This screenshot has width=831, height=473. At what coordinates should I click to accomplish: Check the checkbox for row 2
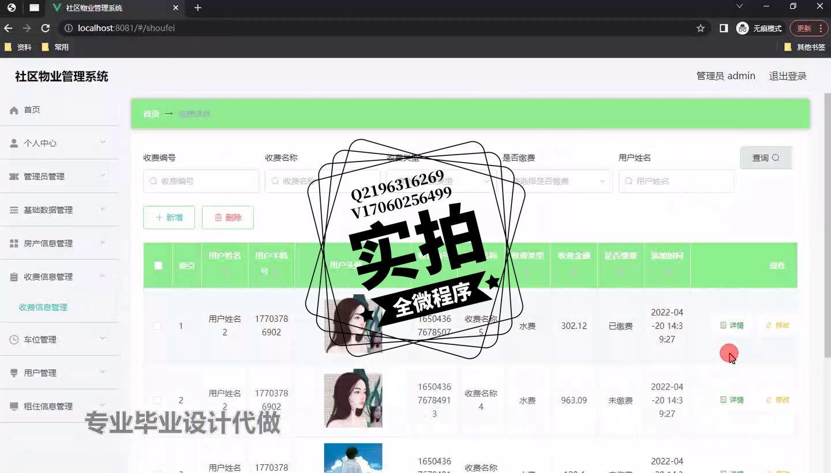(157, 400)
